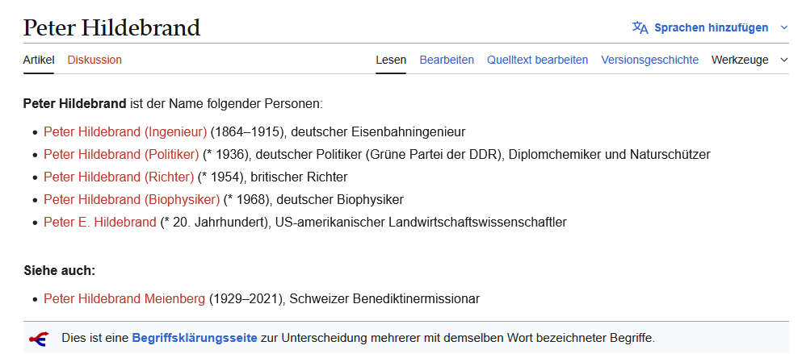Image resolution: width=802 pixels, height=354 pixels.
Task: Open the Peter E. Hildebrand link
Action: (x=99, y=223)
